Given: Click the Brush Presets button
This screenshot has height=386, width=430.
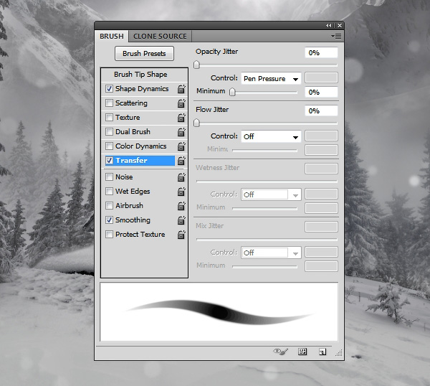Looking at the screenshot, I should [x=144, y=53].
